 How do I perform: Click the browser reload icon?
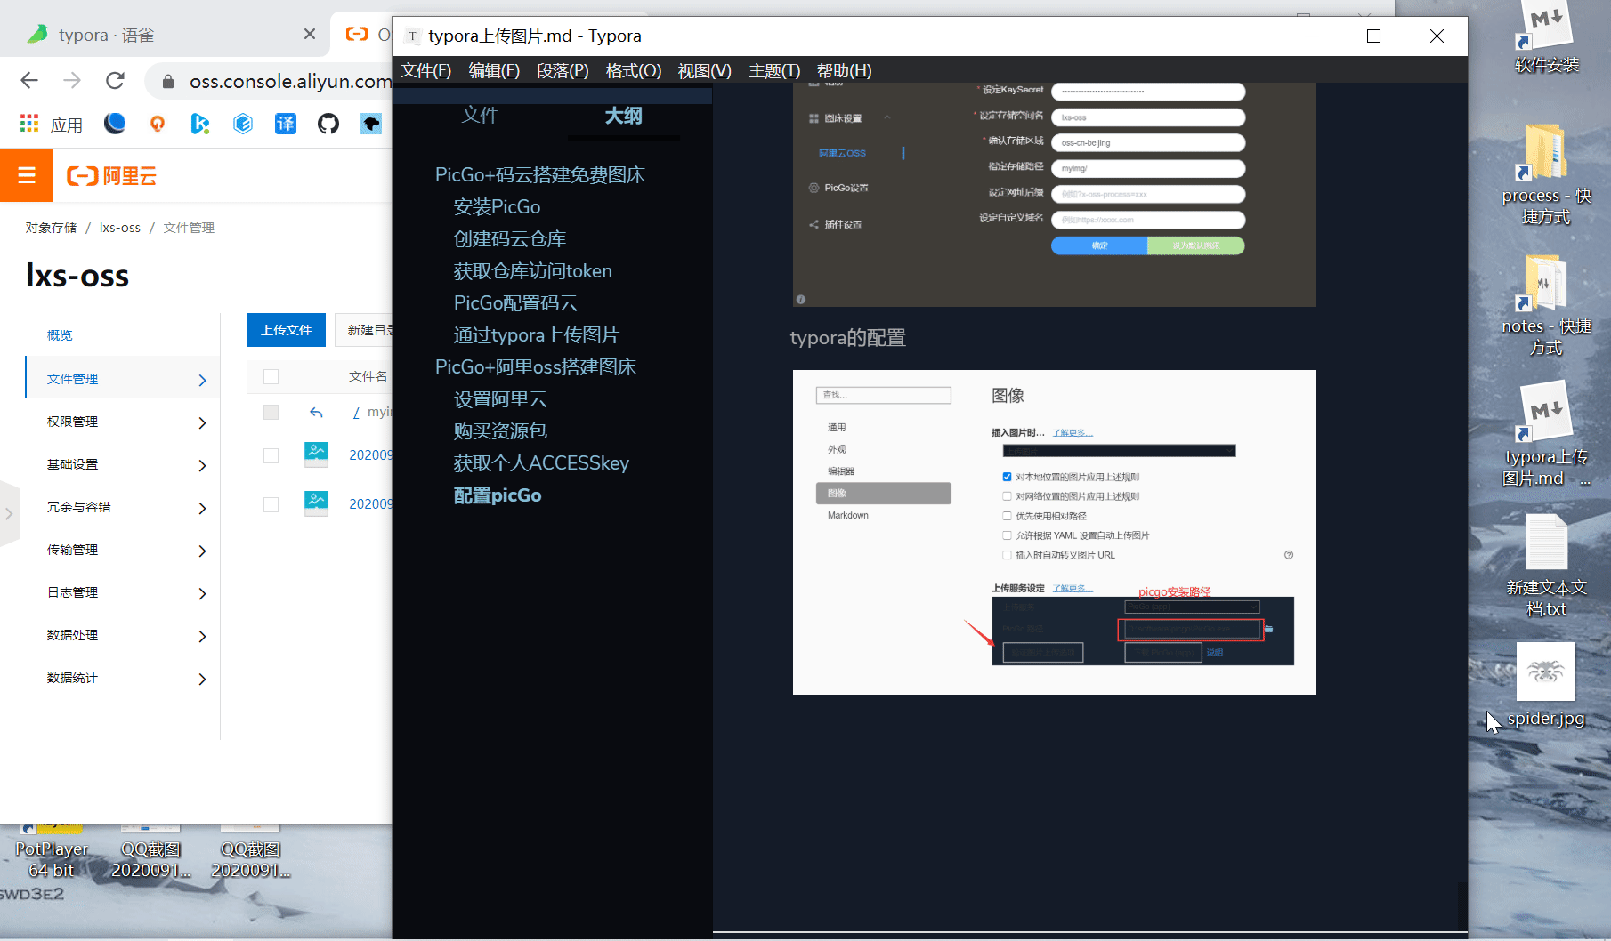coord(115,81)
